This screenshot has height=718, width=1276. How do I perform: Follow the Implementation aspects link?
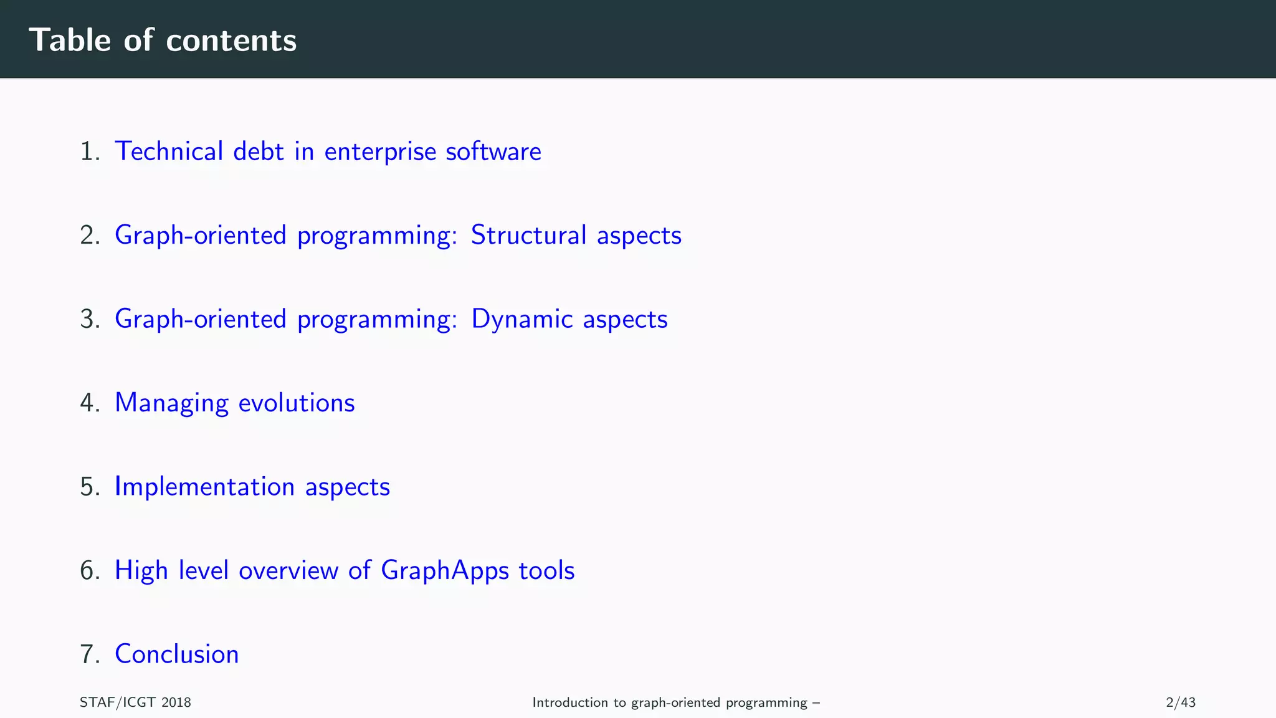click(252, 487)
